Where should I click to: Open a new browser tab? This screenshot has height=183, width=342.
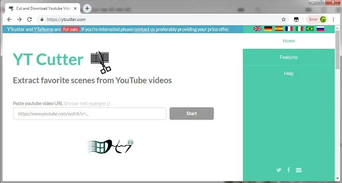[x=87, y=8]
